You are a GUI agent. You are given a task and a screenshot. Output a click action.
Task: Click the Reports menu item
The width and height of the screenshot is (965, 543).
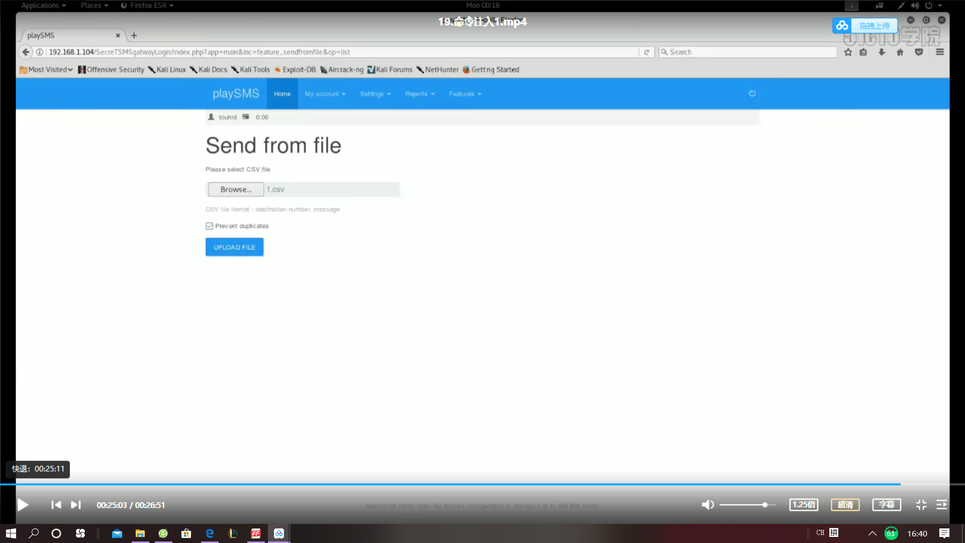coord(419,94)
